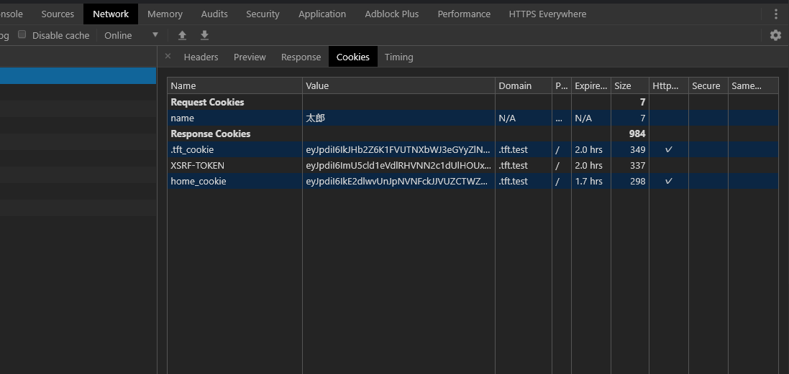Open DevTools settings gear icon
Screen dimensions: 789x374
coord(775,35)
